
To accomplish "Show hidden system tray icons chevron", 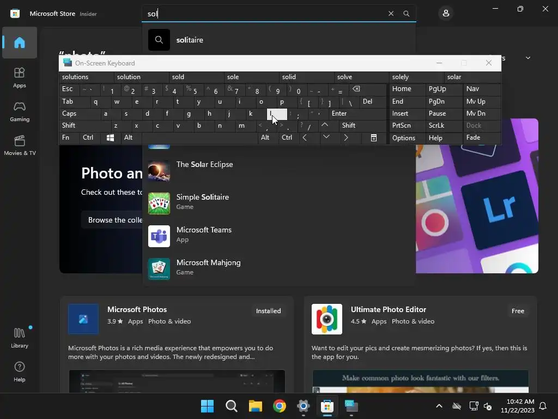I will (x=439, y=406).
